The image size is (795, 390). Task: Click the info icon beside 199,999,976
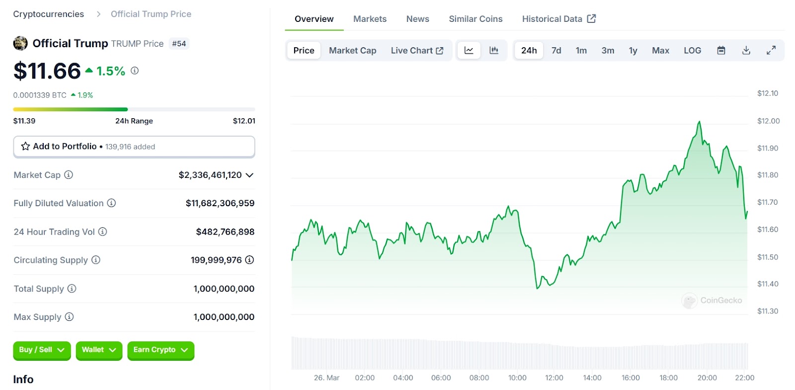[x=249, y=260]
